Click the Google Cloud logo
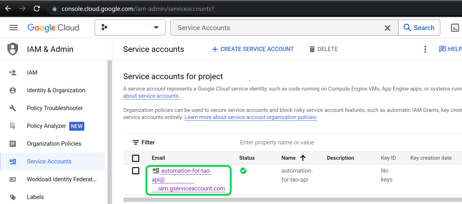Image resolution: width=462 pixels, height=204 pixels. tap(53, 28)
